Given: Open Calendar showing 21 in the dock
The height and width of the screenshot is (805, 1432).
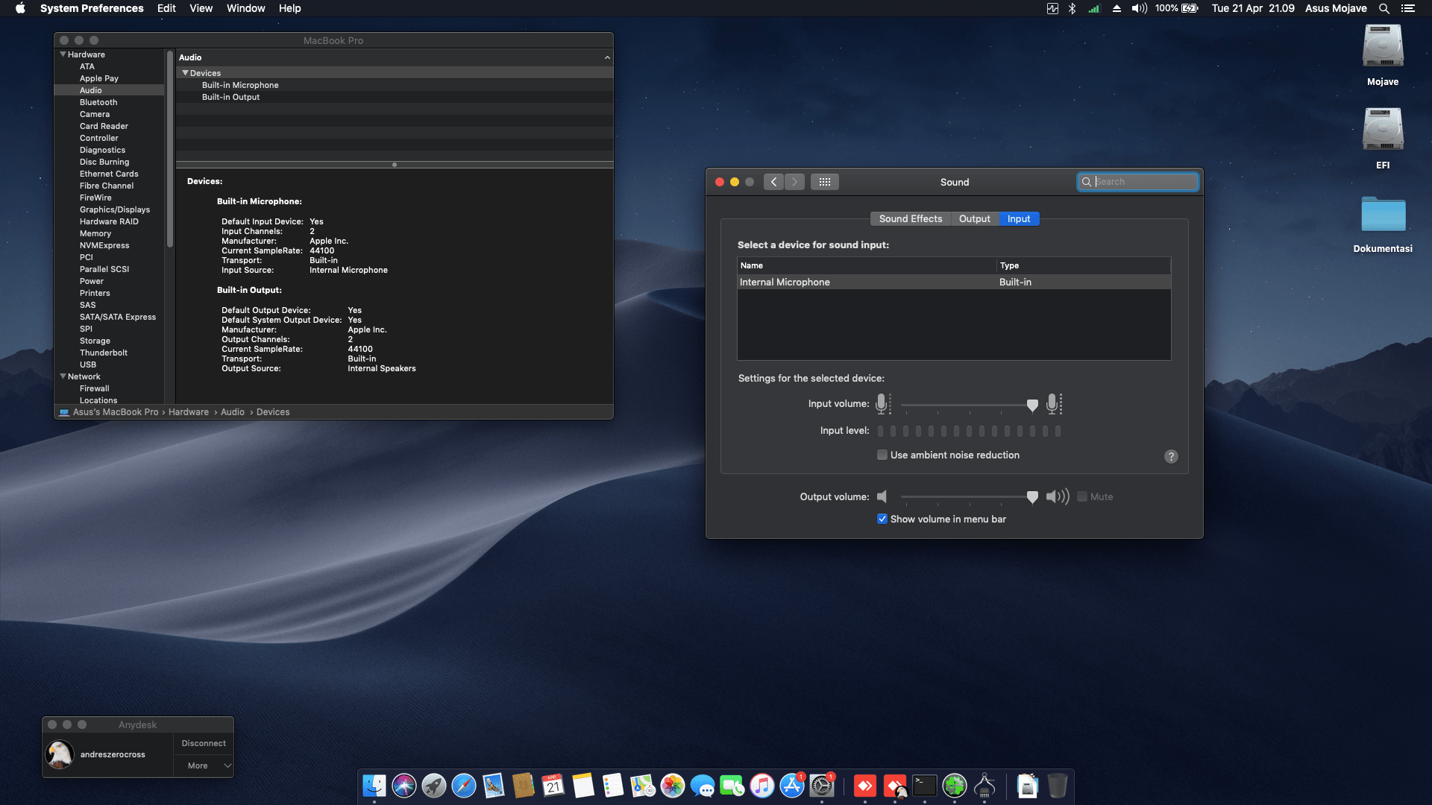Looking at the screenshot, I should coord(553,786).
